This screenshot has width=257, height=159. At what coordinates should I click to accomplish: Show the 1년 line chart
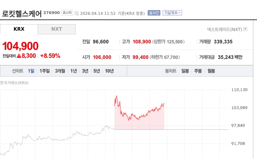point(74,71)
